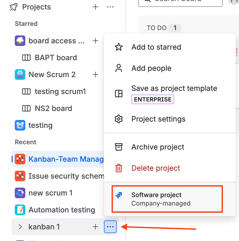
Task: Click the plus beside New Scrum 2
Action: pyautogui.click(x=95, y=75)
